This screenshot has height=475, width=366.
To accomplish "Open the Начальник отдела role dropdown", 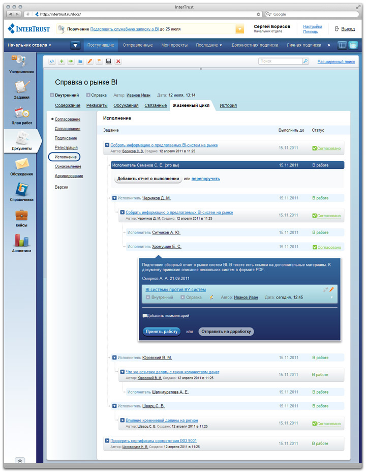I will 29,45.
